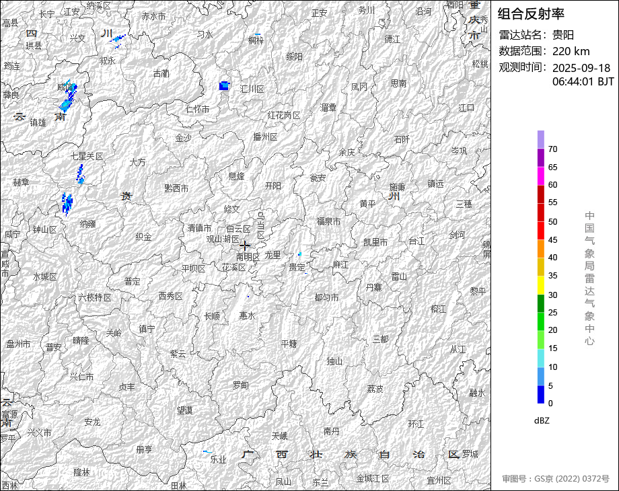Viewport: 619px width, 491px height.
Task: Click the '罗甸' map label
Action: tap(240, 385)
